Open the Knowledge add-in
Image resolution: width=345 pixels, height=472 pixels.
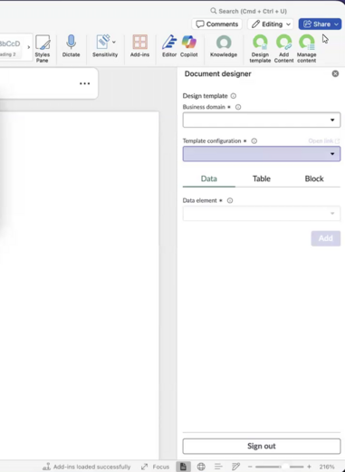224,46
